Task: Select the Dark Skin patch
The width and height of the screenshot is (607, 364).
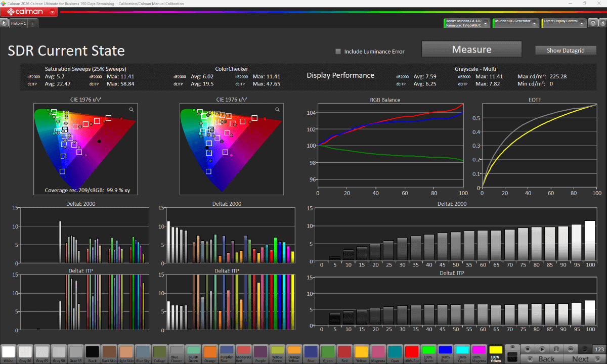Action: coord(109,353)
